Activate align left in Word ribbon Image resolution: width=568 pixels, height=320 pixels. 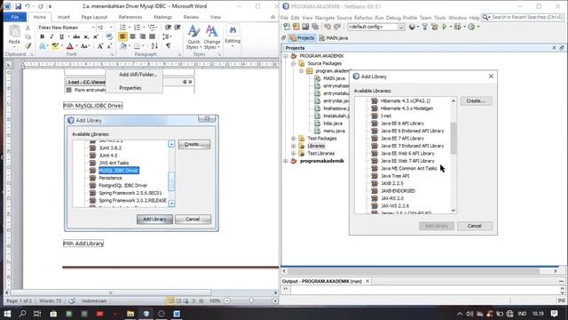pos(122,36)
